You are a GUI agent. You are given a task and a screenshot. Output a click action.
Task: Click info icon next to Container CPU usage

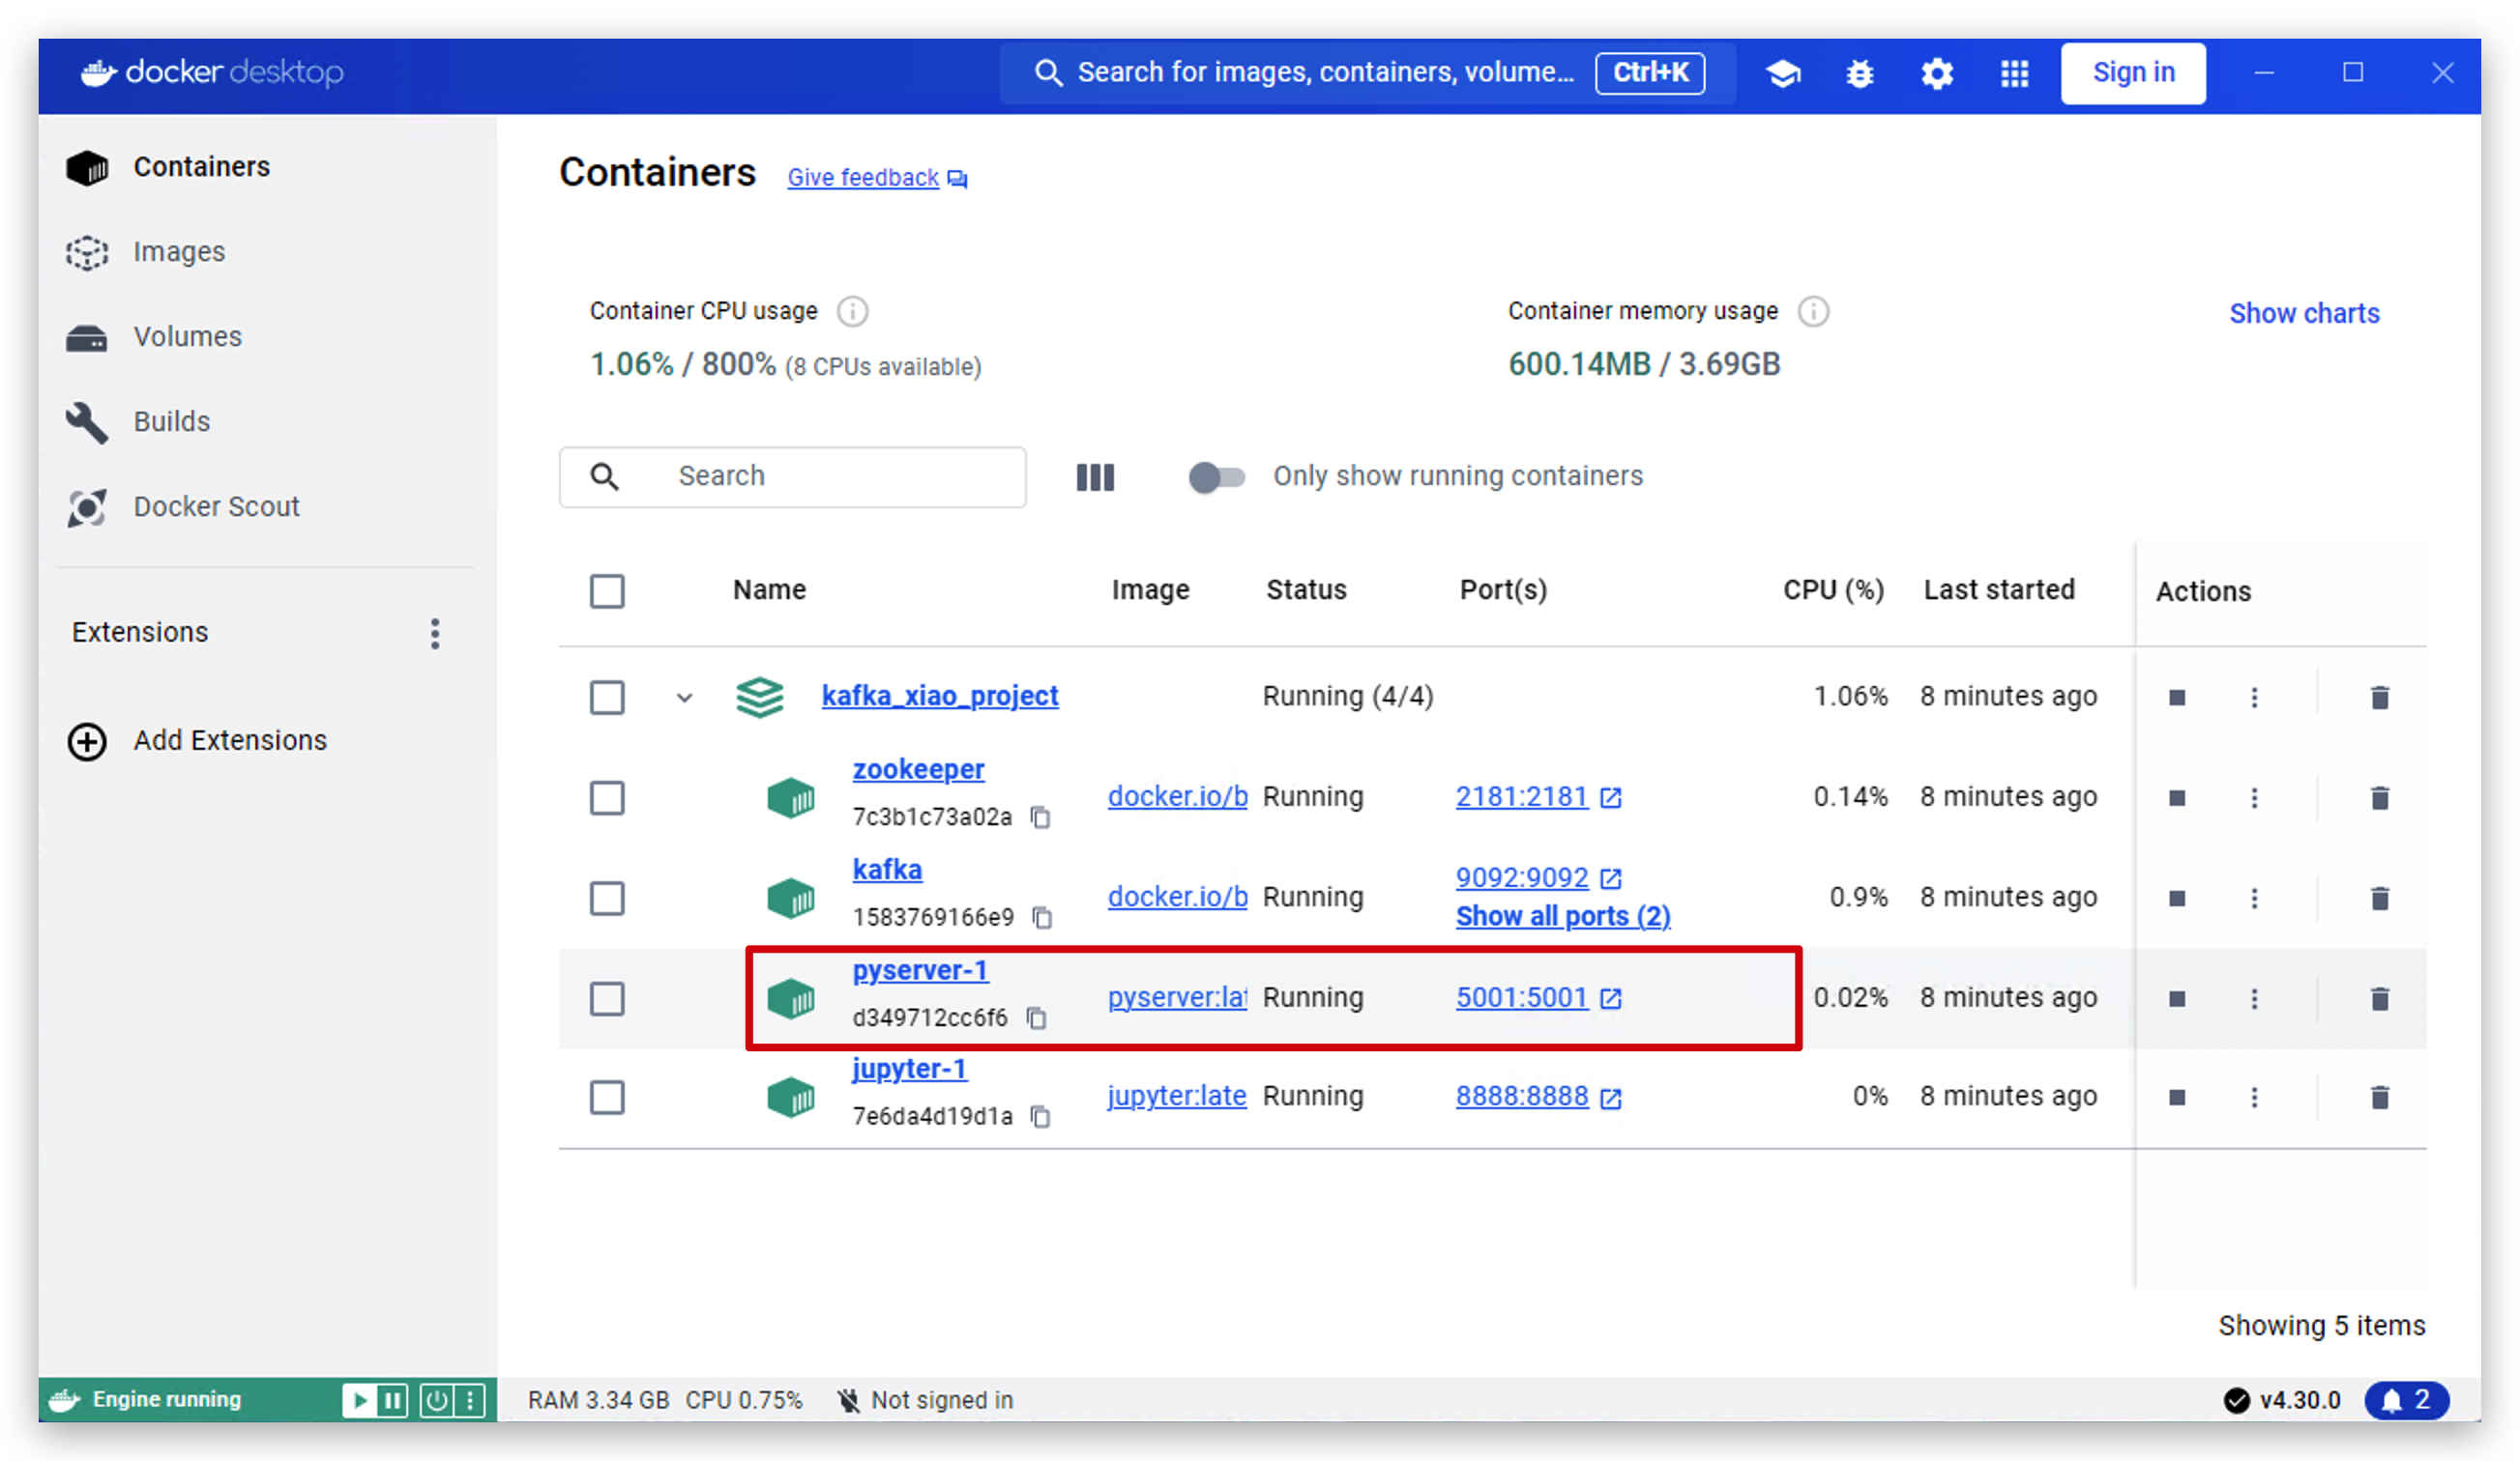[852, 312]
